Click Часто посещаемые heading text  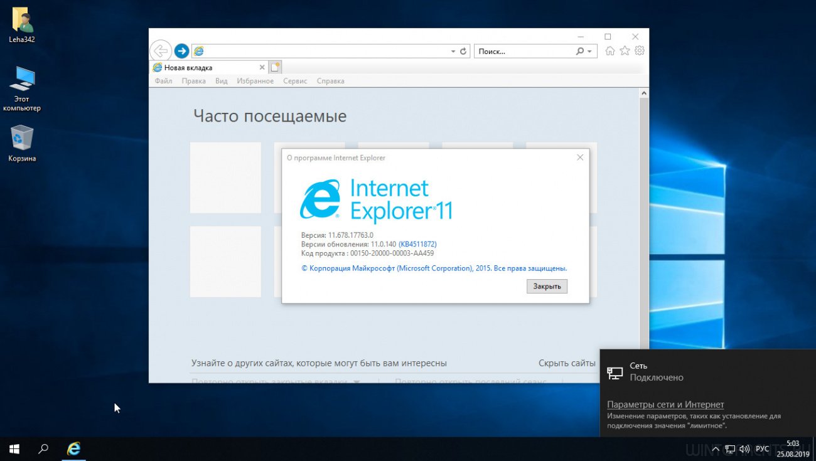point(270,116)
